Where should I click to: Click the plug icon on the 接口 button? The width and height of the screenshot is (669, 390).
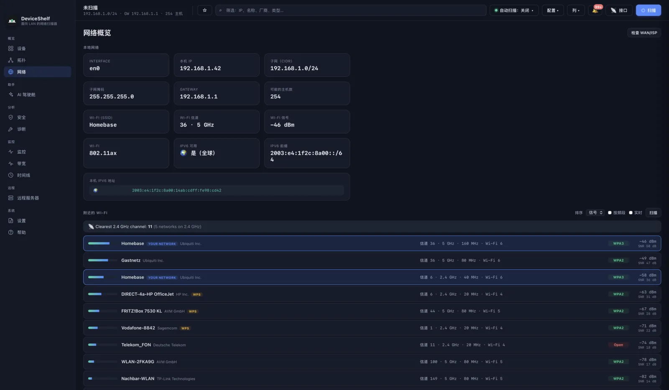613,10
